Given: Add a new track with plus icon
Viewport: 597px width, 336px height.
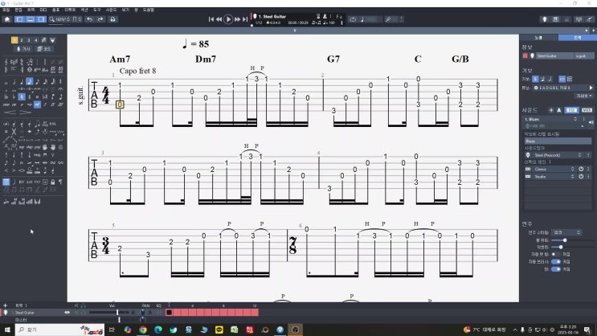Looking at the screenshot, I should (x=6, y=305).
